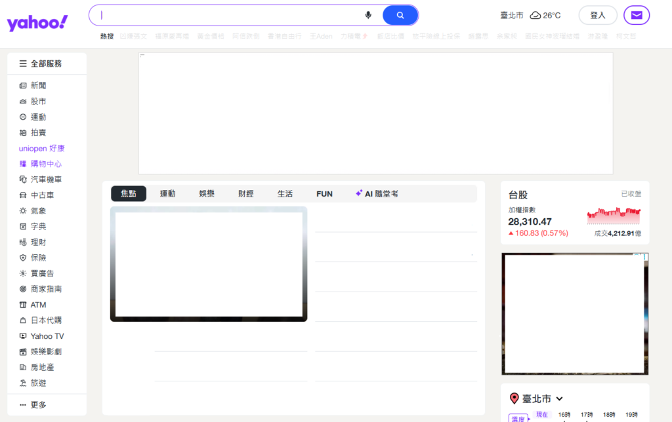
Task: Open ATM in the sidebar
Action: 38,305
